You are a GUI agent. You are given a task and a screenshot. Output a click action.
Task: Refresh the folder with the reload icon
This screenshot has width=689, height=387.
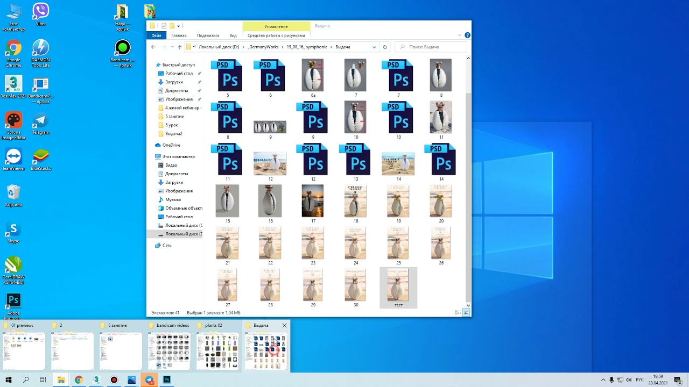(385, 47)
